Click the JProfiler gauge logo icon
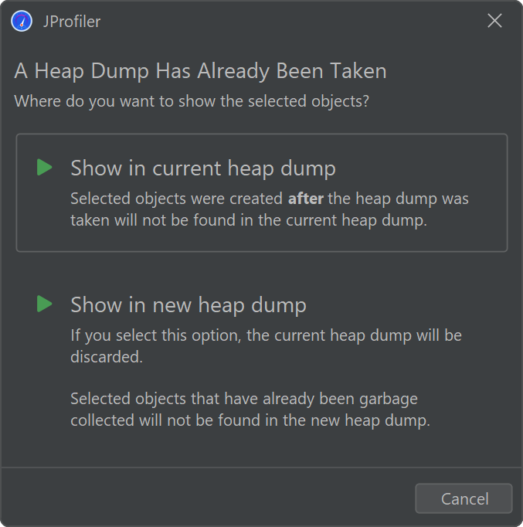Screen dimensions: 523x527 [22, 21]
